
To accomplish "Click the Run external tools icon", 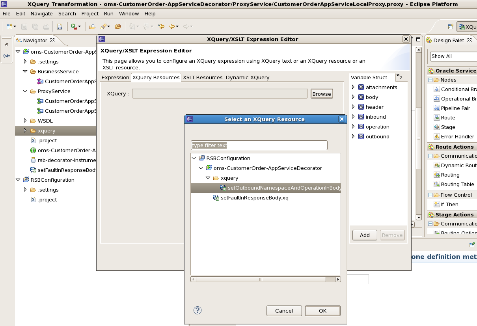I will [74, 26].
